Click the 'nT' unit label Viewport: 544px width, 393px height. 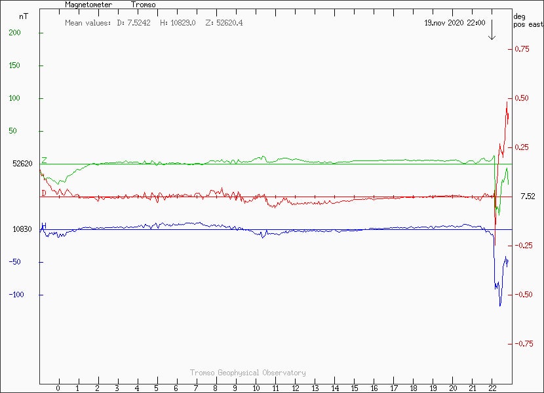pyautogui.click(x=24, y=16)
